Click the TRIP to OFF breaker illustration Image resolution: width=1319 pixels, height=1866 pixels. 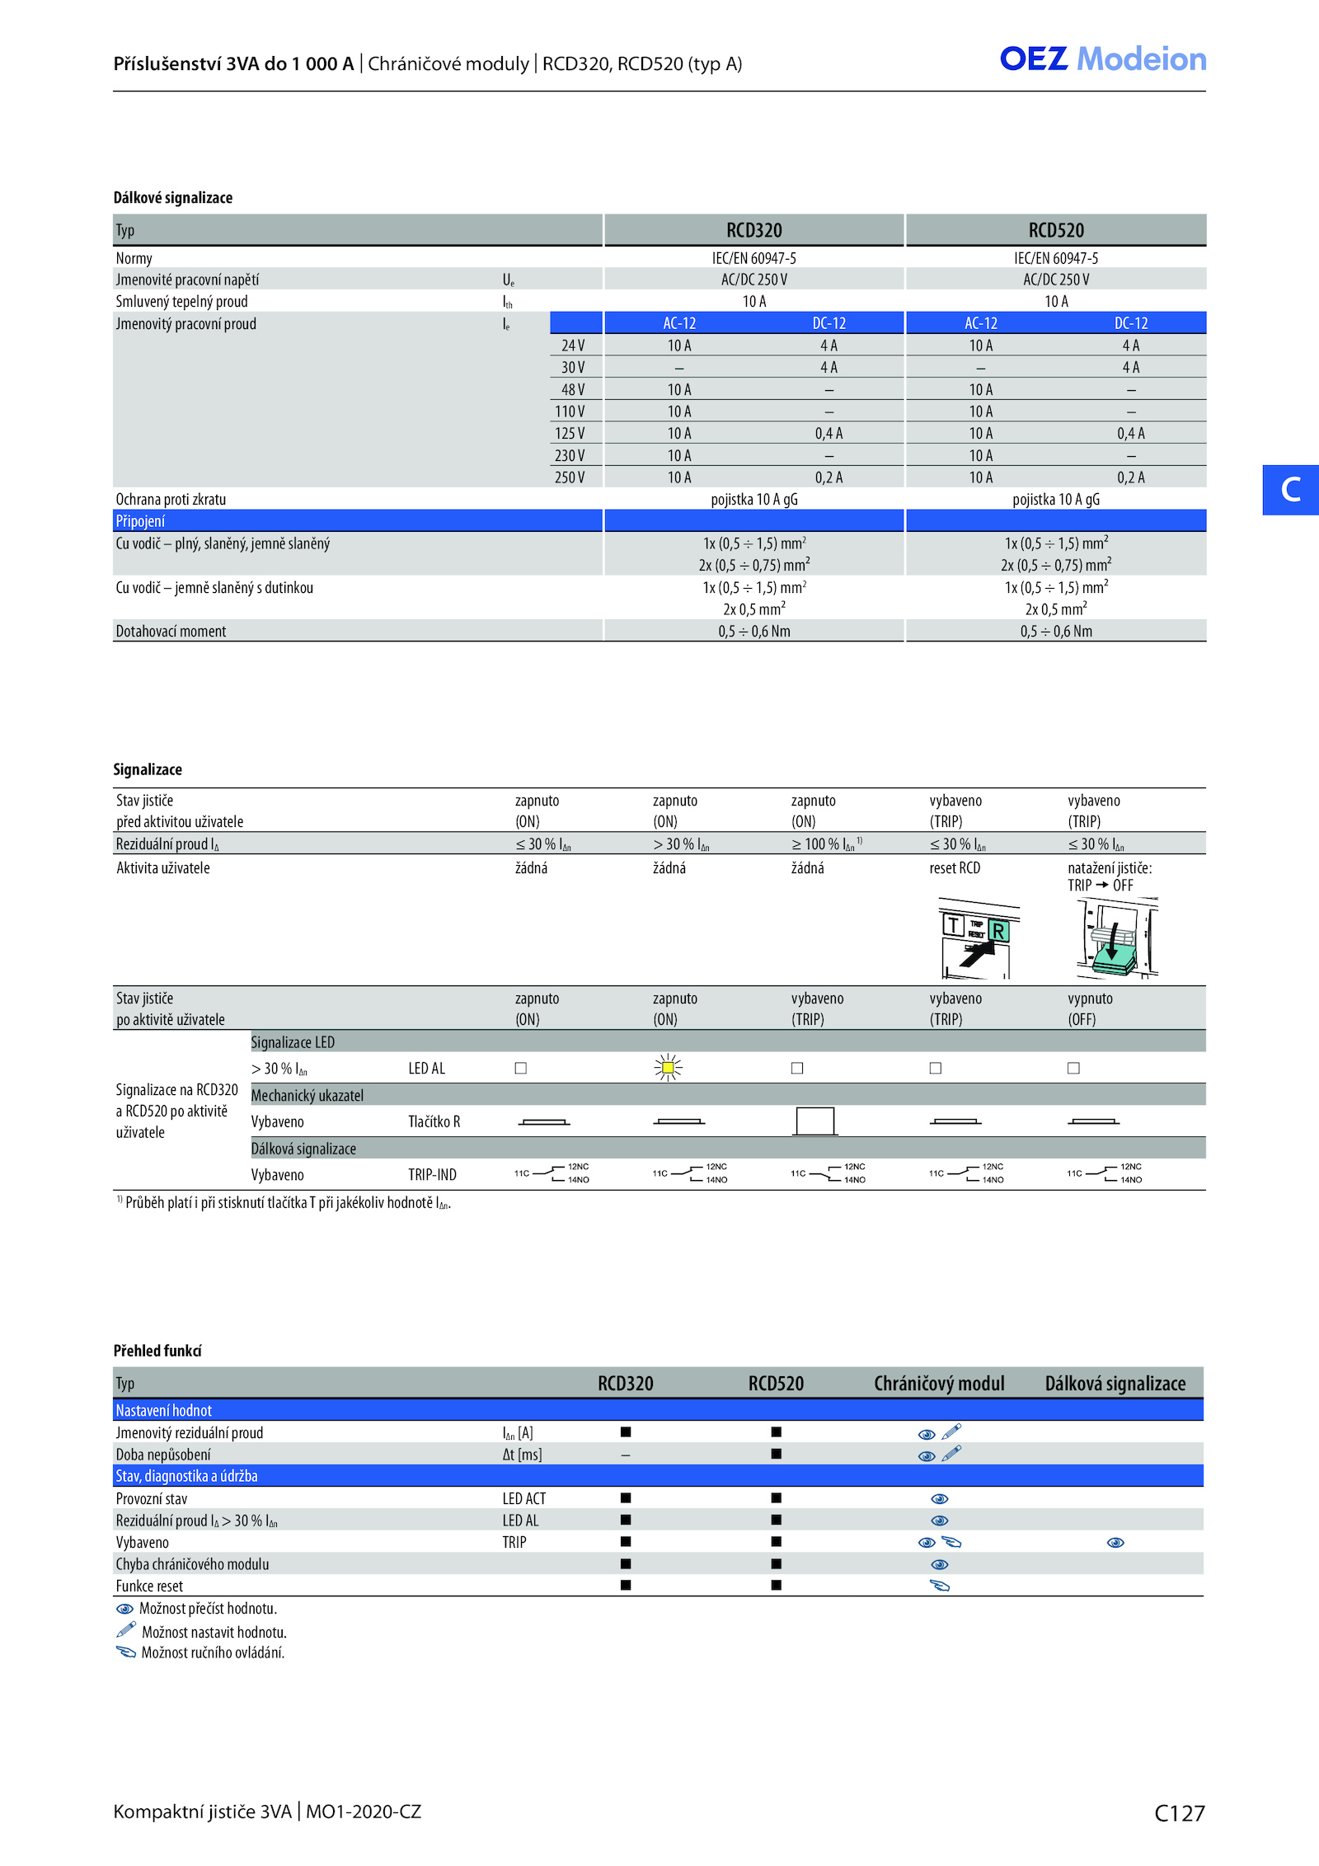(1118, 938)
